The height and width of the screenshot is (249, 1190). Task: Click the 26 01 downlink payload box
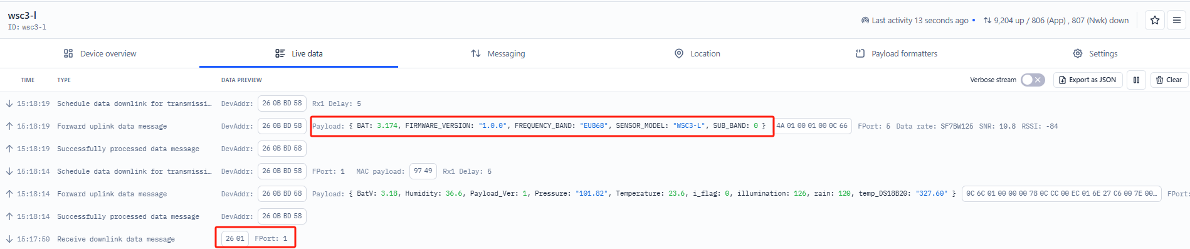[235, 238]
